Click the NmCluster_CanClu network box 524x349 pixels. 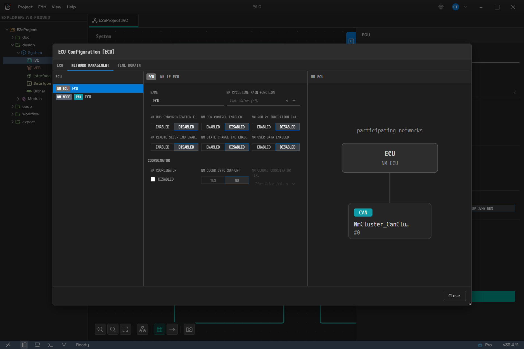(x=390, y=221)
